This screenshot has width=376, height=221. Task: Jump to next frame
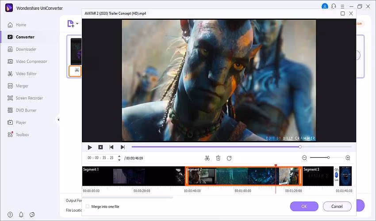pos(123,147)
